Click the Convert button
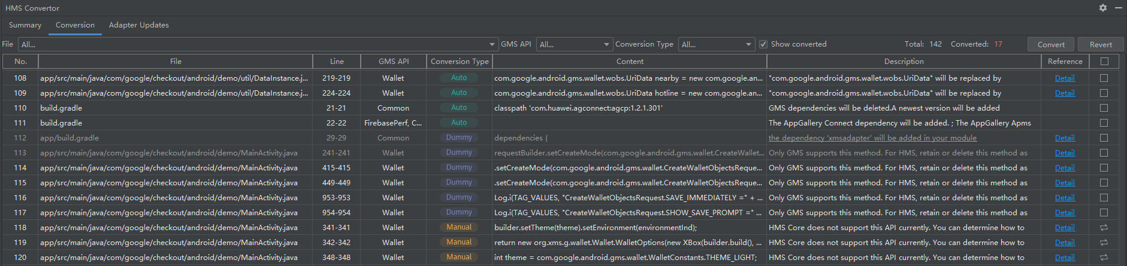The image size is (1127, 266). (x=1051, y=44)
